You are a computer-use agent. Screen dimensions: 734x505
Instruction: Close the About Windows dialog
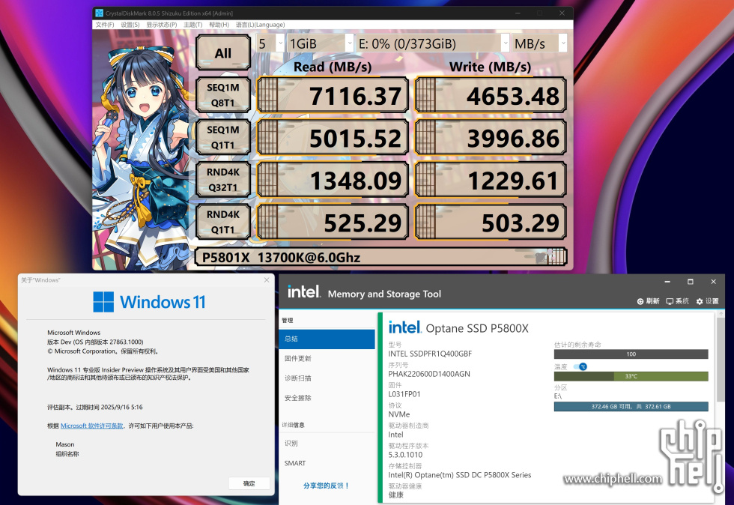pos(267,280)
